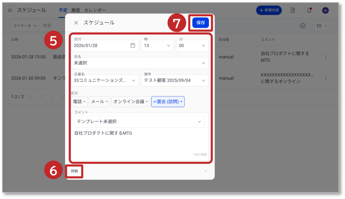345x199 pixels.
Task: Open the hamburger navigation menu
Action: 10,10
